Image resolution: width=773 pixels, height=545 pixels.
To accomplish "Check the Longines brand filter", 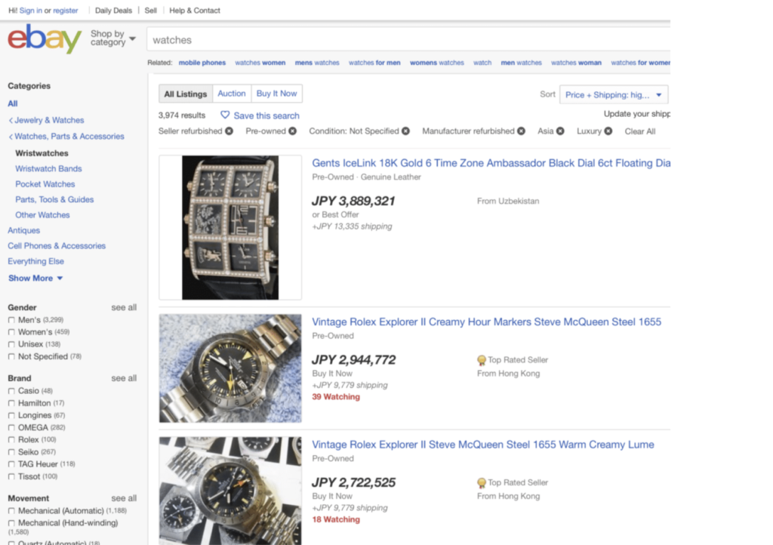I will [x=11, y=415].
